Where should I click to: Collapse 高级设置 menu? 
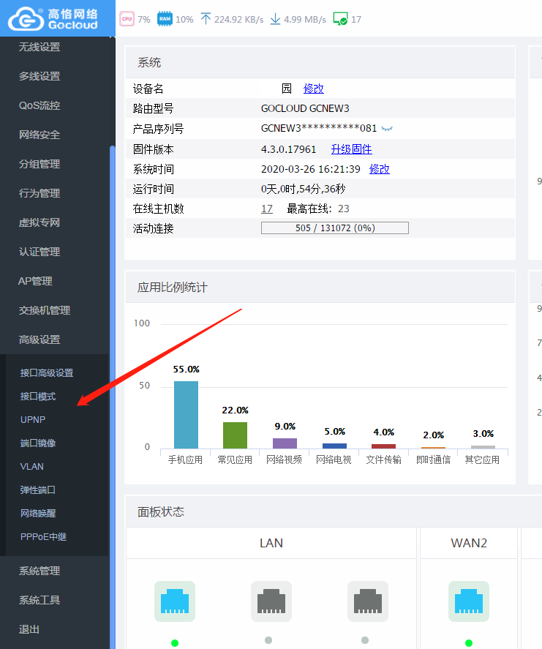tap(39, 339)
